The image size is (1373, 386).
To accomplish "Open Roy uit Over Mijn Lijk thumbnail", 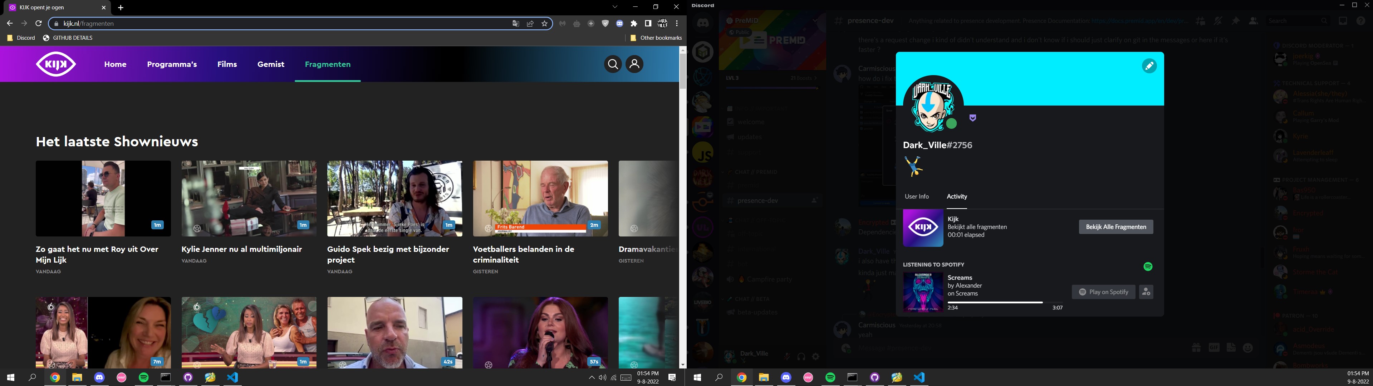I will pyautogui.click(x=103, y=198).
